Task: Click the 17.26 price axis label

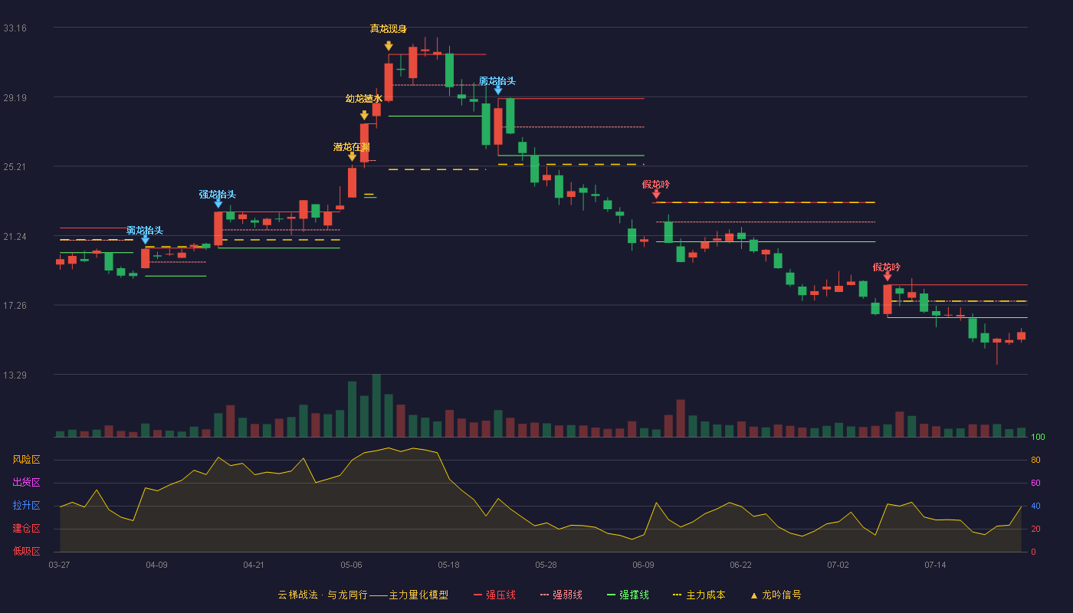Action: [15, 306]
